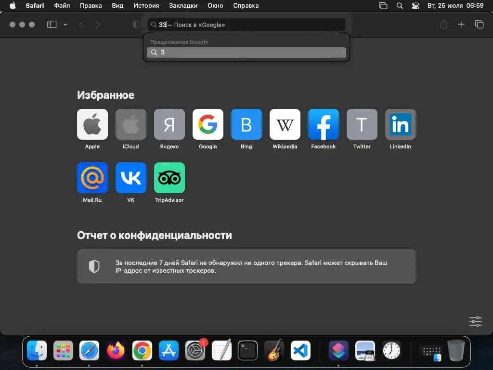Click the Отчет о конфиденциальности heading
493x370 pixels.
(x=155, y=235)
